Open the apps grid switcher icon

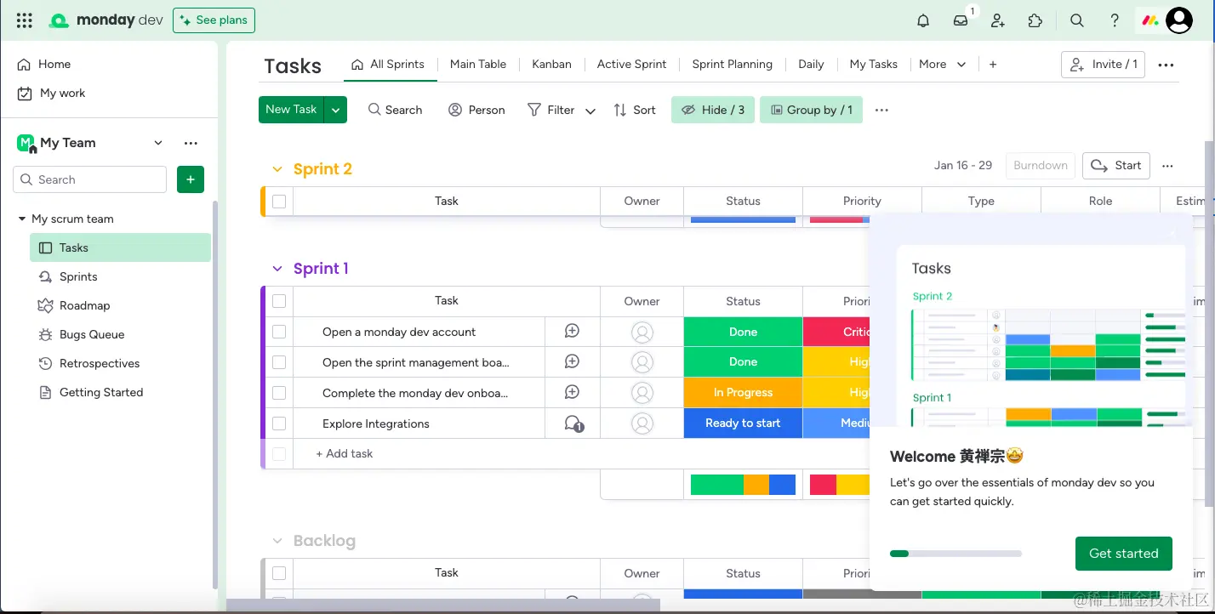(x=25, y=20)
